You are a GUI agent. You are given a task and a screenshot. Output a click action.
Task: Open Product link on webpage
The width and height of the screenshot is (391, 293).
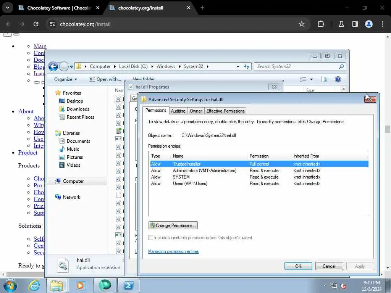coord(27,153)
